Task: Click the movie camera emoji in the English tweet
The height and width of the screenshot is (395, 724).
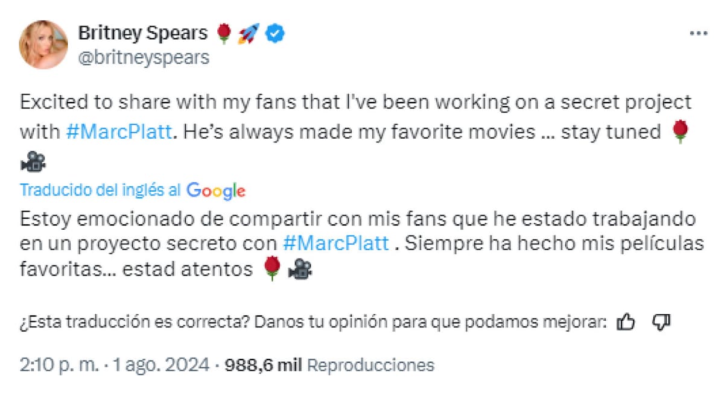Action: tap(33, 161)
